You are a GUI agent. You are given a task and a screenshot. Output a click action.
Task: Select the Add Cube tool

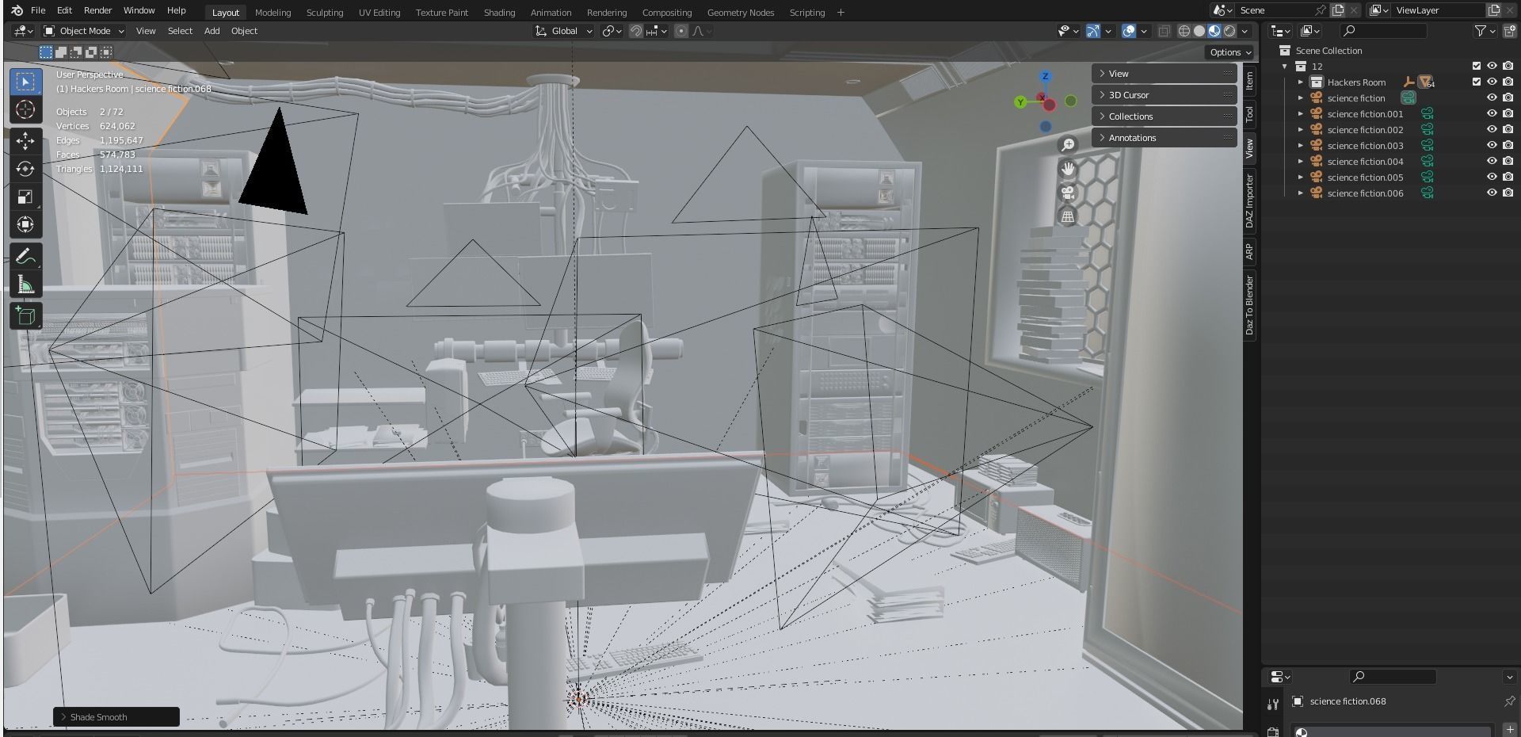[25, 316]
